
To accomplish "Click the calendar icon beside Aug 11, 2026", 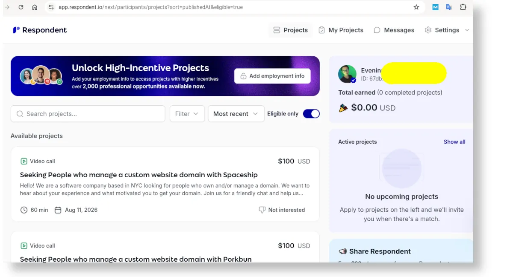I will click(58, 210).
